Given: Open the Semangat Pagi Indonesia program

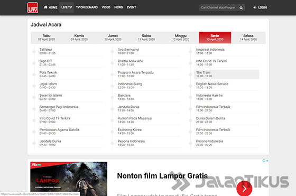Looking at the screenshot, I should point(70,109).
